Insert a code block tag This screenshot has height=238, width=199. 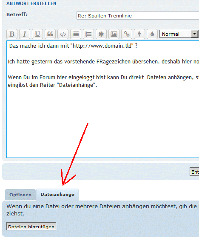63,34
